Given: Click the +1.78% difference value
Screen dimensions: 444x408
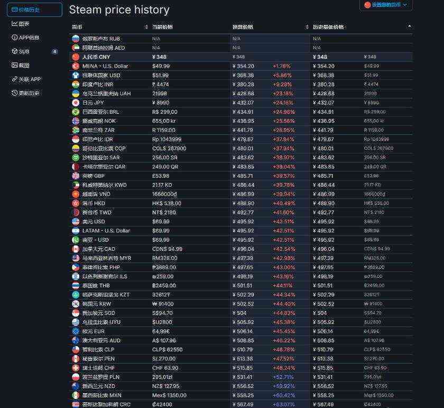Looking at the screenshot, I should [281, 66].
